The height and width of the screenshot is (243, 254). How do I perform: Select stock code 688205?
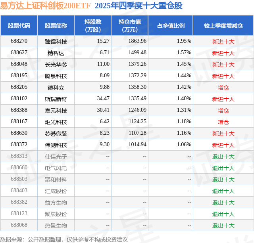pyautogui.click(x=19, y=87)
